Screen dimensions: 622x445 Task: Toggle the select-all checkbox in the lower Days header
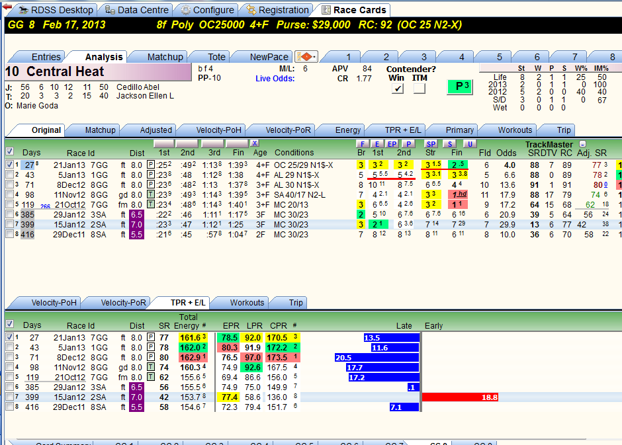(10, 324)
